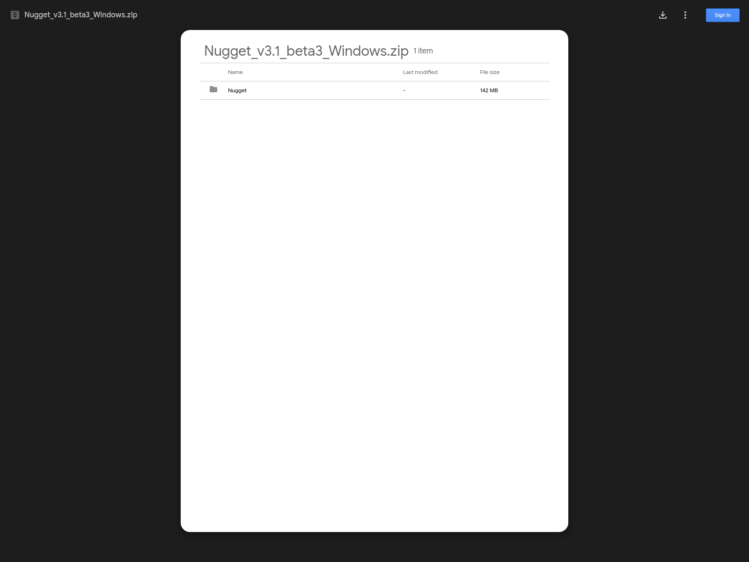Click the Nugget_v3.1_beta3_Windows.zip heading in the panel
The image size is (749, 562).
pos(306,51)
